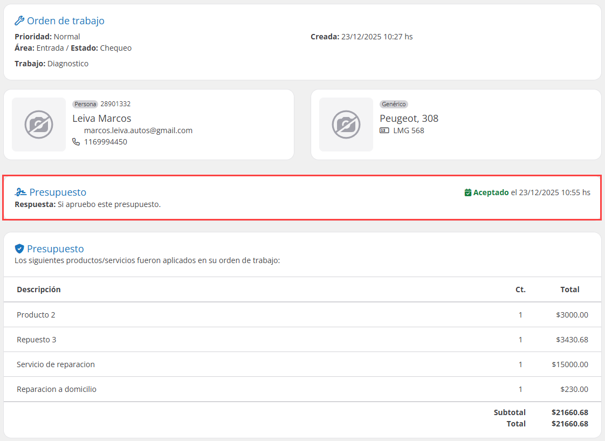Click the phone icon next to 1169994450

(x=76, y=142)
